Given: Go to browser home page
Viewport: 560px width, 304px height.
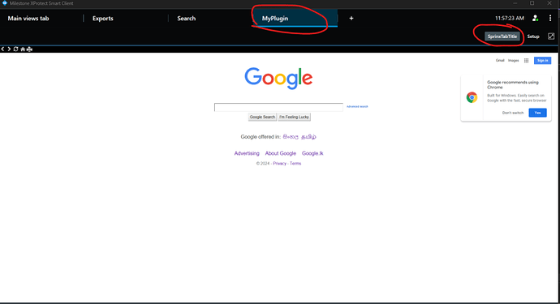Looking at the screenshot, I should tap(23, 49).
